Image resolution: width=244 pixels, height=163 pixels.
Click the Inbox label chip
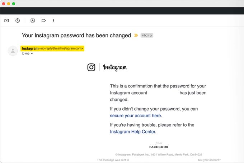(x=145, y=36)
